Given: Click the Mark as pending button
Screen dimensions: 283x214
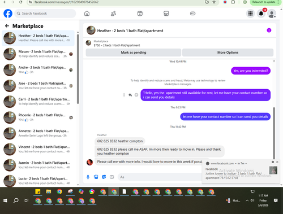Looking at the screenshot, I should (134, 53).
